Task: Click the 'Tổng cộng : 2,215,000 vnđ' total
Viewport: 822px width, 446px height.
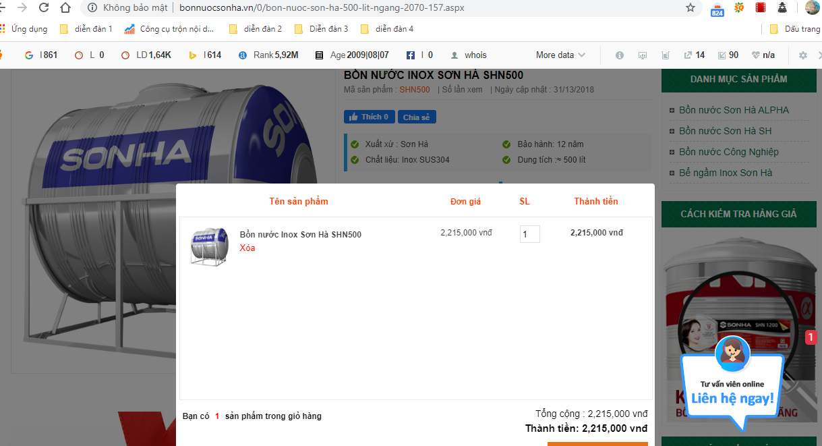Action: point(591,414)
